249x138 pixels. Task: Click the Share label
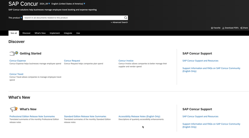coord(245,28)
